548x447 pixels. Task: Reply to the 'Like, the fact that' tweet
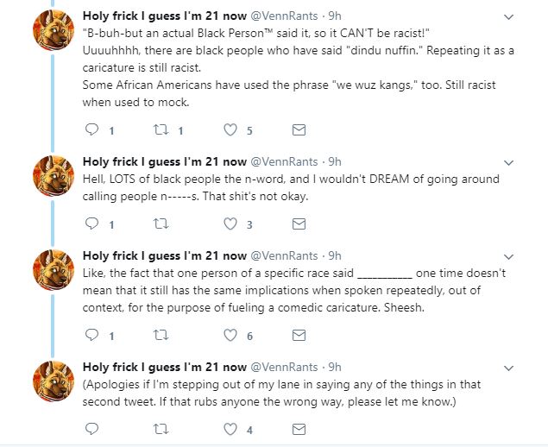[92, 335]
